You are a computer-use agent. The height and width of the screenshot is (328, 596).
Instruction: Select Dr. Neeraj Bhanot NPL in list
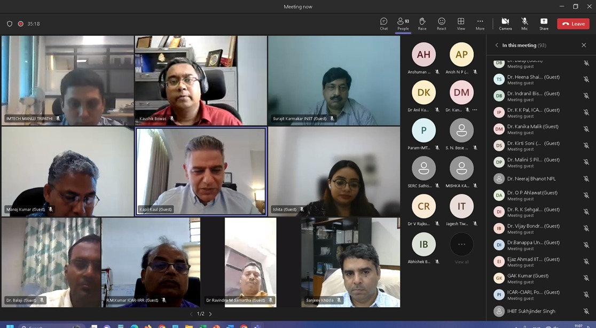pyautogui.click(x=531, y=179)
